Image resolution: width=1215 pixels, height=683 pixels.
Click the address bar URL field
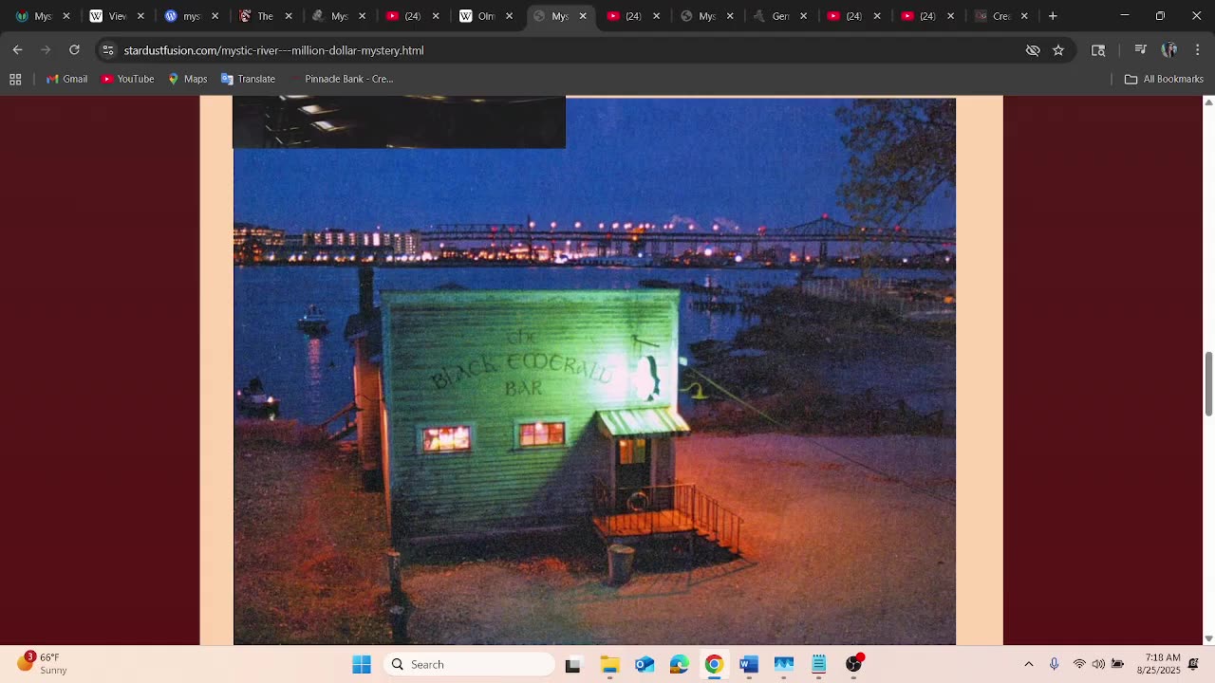570,50
